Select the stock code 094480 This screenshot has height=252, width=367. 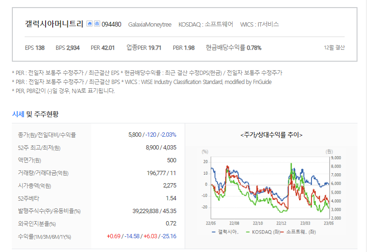112,24
